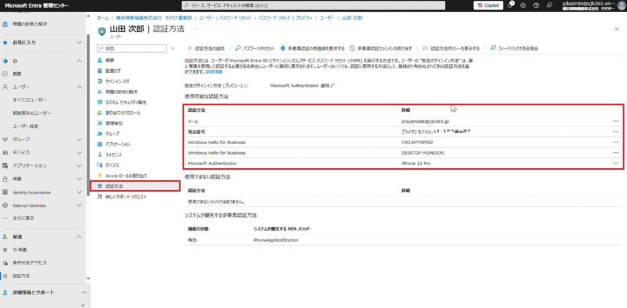Viewport: 627px width, 308px height.
Task: Click パスワードのリセット command
Action: 255,48
